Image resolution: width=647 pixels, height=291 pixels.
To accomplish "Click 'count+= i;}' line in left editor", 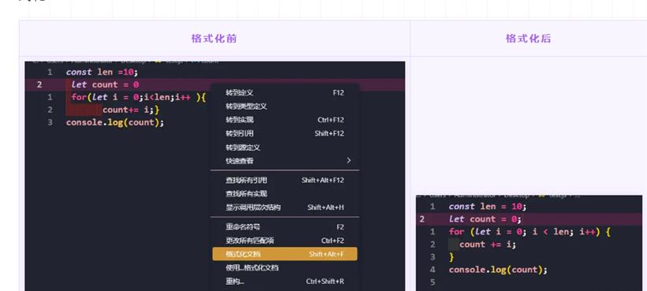I will [131, 110].
